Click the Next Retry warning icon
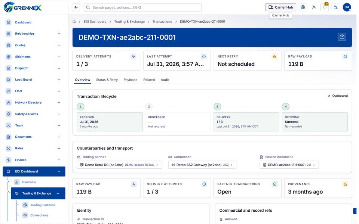 click(274, 56)
